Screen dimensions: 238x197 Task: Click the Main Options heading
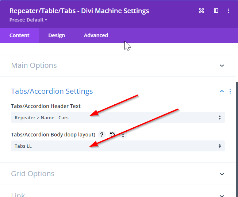(34, 66)
